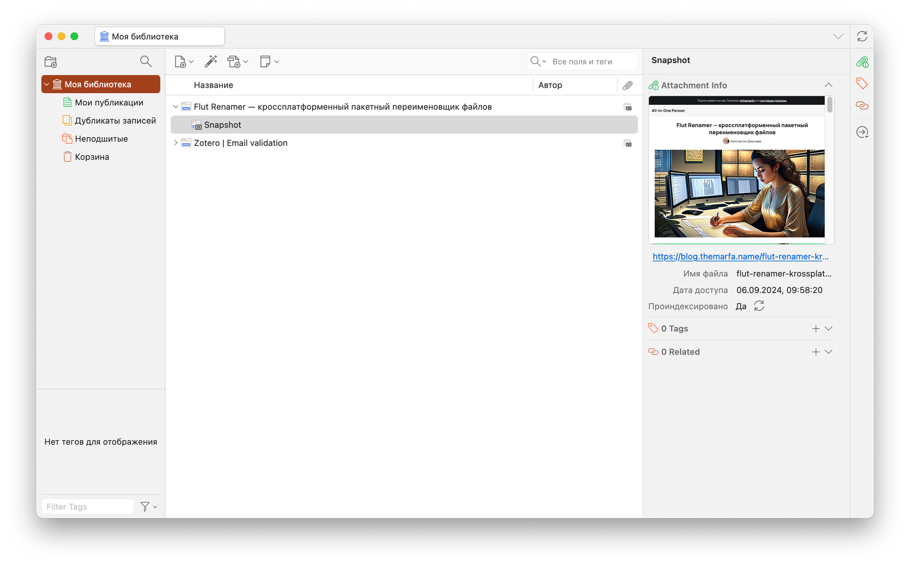Expand the Zotero | Email validation item
The width and height of the screenshot is (910, 566).
click(176, 143)
